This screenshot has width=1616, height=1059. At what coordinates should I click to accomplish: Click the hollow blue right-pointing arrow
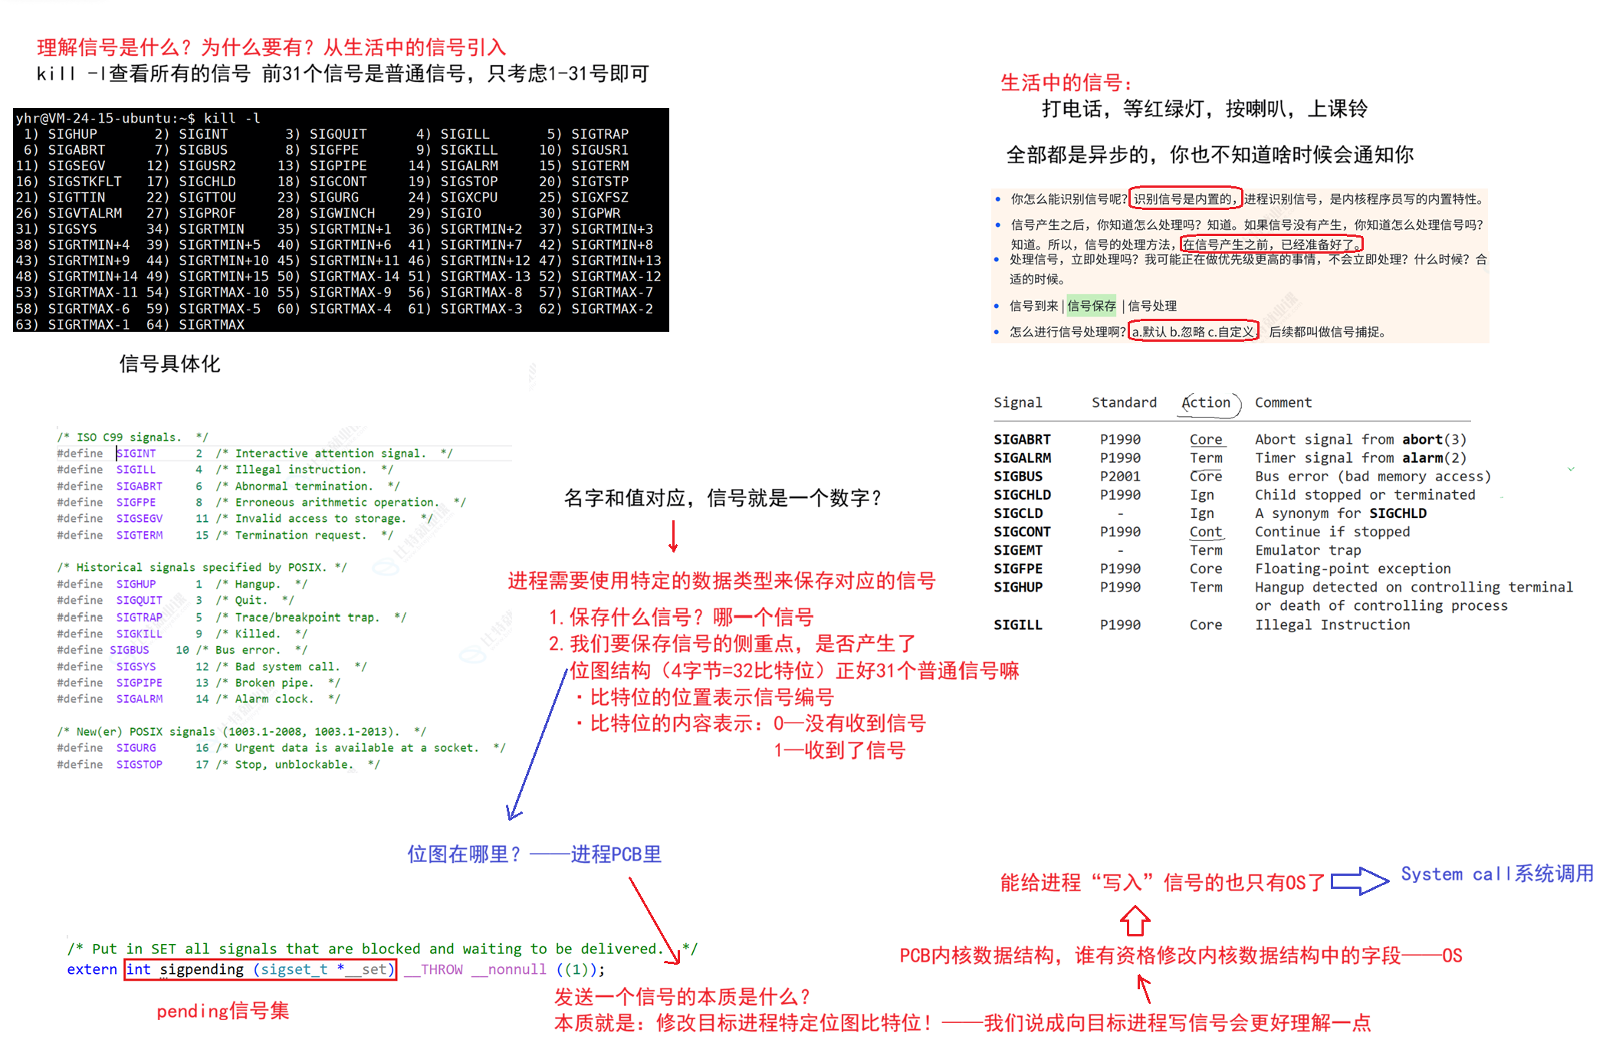point(1359,880)
